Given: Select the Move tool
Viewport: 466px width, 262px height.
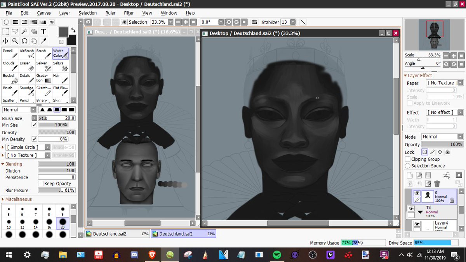Looking at the screenshot, I should coord(6,41).
